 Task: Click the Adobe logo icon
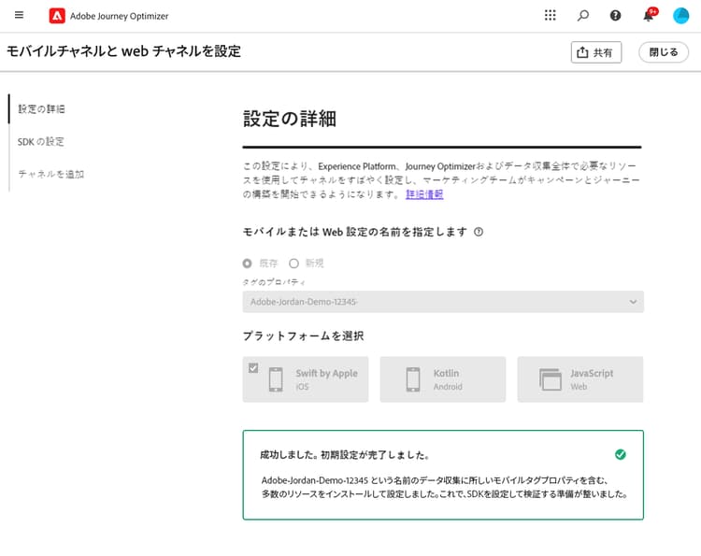pos(57,16)
